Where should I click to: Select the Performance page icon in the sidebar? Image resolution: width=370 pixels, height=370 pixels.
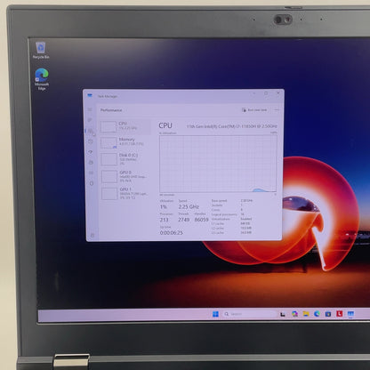pos(91,131)
